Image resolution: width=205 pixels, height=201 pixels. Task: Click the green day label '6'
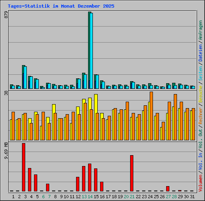pyautogui.click(x=43, y=197)
